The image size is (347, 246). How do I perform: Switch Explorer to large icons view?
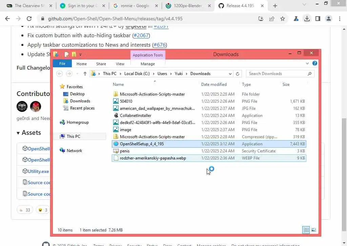click(313, 230)
